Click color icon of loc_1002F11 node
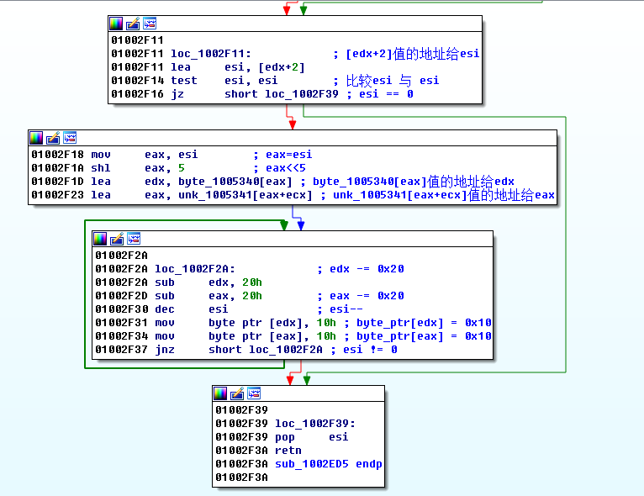 [116, 24]
